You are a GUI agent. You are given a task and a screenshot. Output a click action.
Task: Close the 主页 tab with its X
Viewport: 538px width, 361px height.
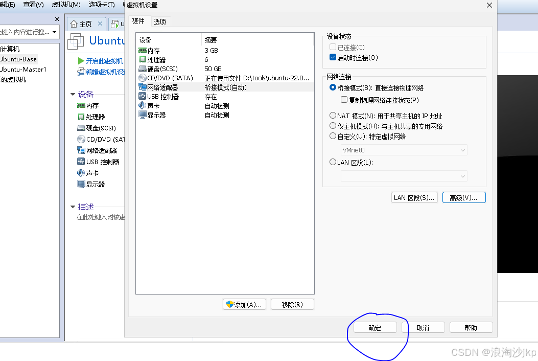(x=100, y=24)
